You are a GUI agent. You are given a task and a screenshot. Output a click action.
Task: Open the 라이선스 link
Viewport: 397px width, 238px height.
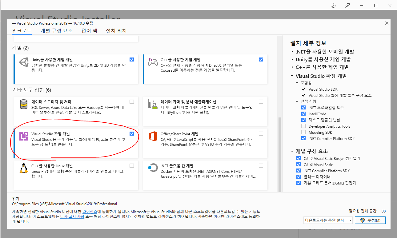90,212
